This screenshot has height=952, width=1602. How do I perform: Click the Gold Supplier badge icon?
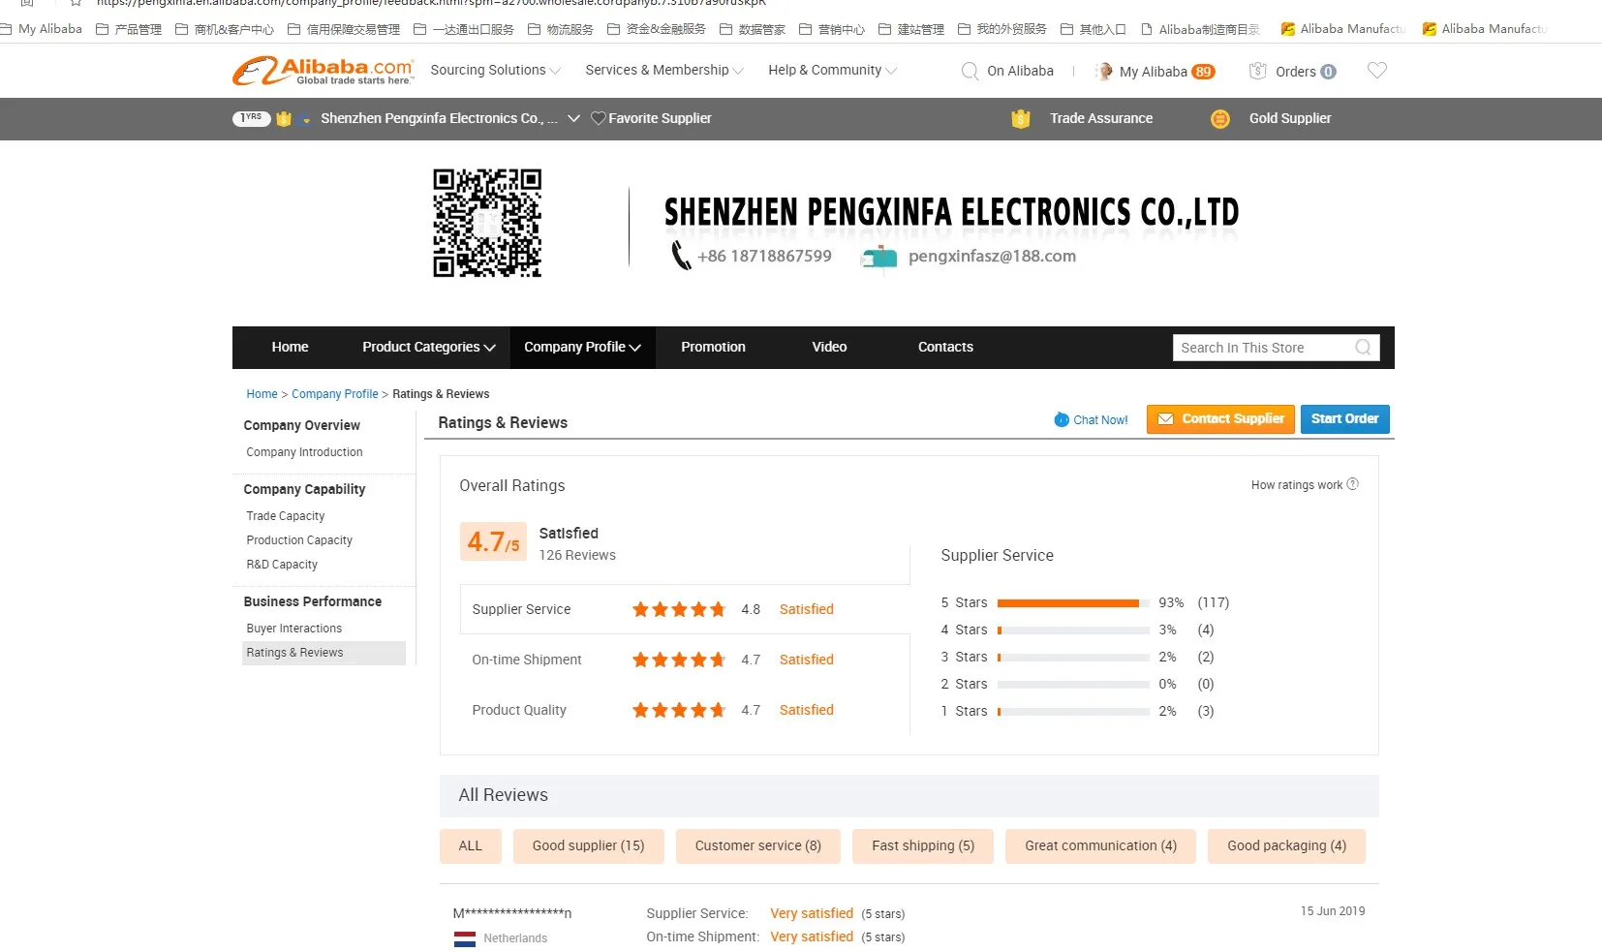point(1220,118)
